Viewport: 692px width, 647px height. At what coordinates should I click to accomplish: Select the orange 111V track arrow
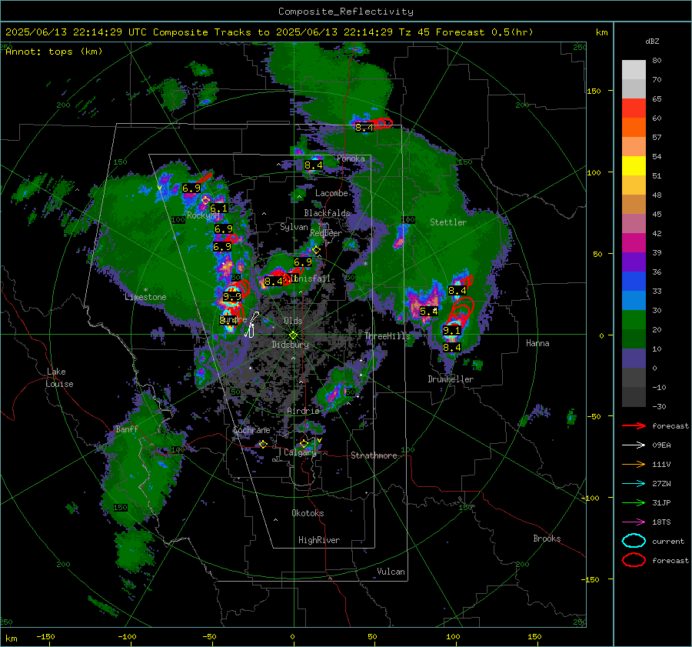tap(634, 464)
